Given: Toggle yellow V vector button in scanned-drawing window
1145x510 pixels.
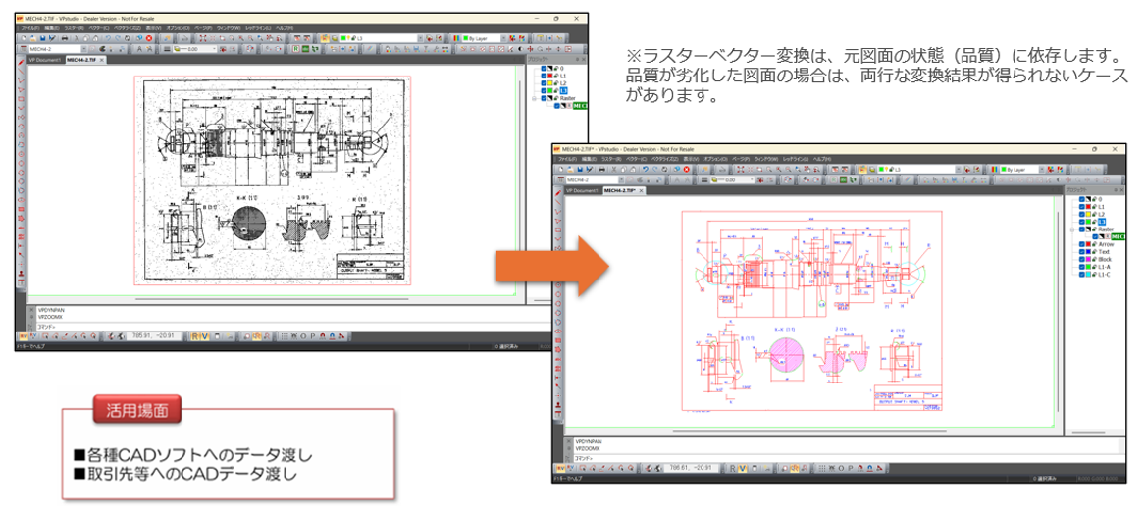Looking at the screenshot, I should tap(204, 336).
